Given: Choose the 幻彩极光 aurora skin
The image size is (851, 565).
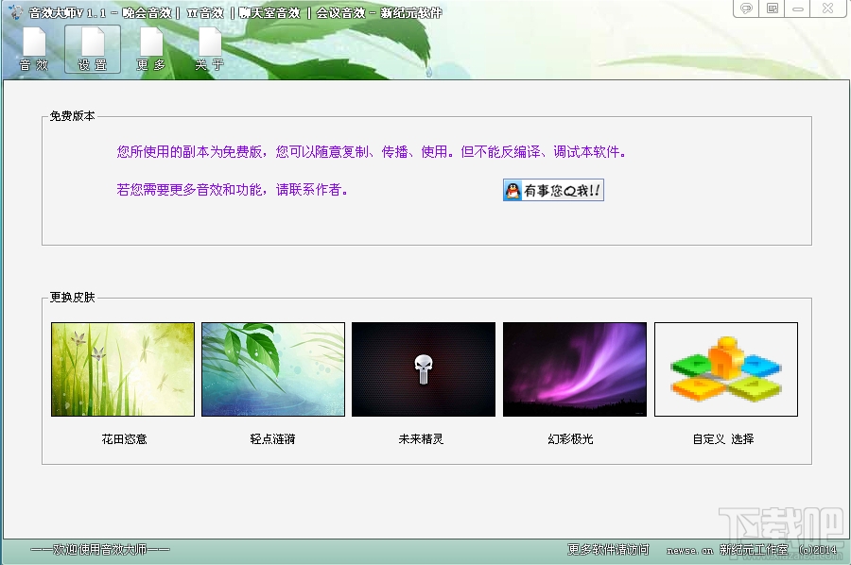Looking at the screenshot, I should (x=575, y=368).
